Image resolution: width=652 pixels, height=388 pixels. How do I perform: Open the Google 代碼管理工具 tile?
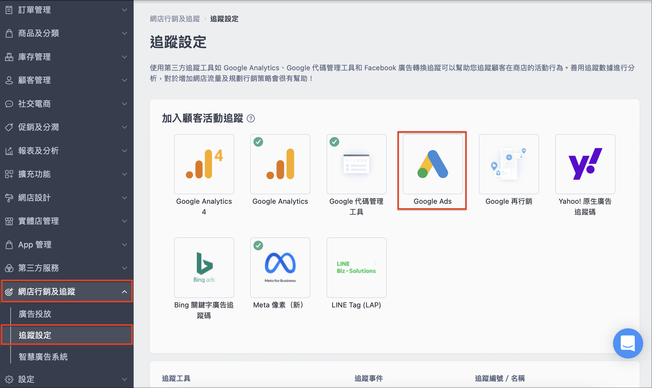pyautogui.click(x=357, y=164)
